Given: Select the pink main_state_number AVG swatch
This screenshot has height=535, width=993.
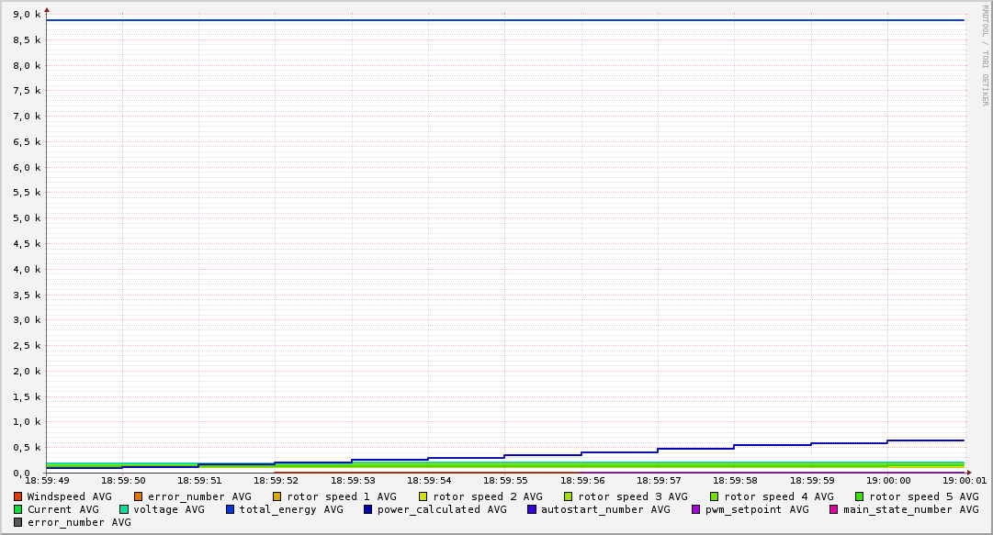Looking at the screenshot, I should coord(834,509).
